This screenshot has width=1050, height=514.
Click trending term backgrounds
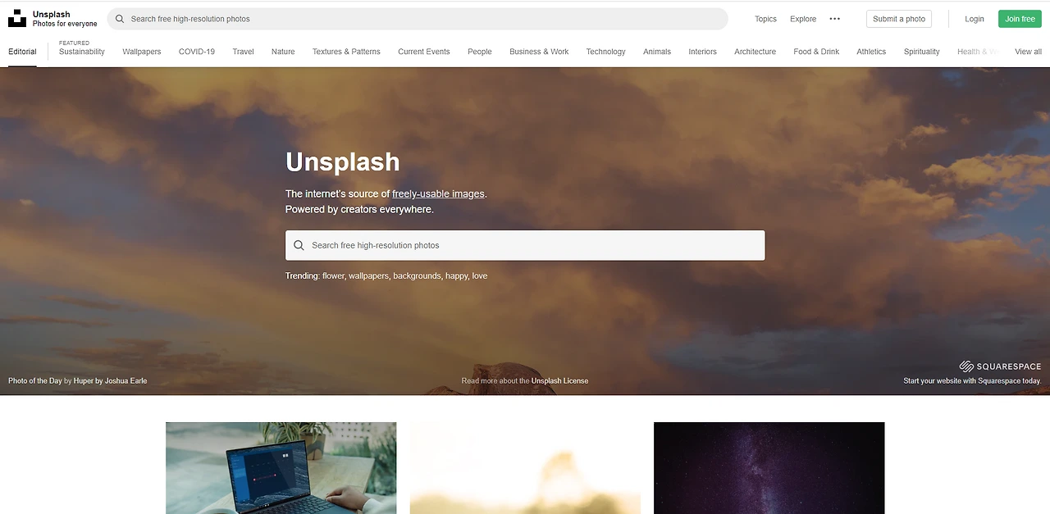coord(417,276)
